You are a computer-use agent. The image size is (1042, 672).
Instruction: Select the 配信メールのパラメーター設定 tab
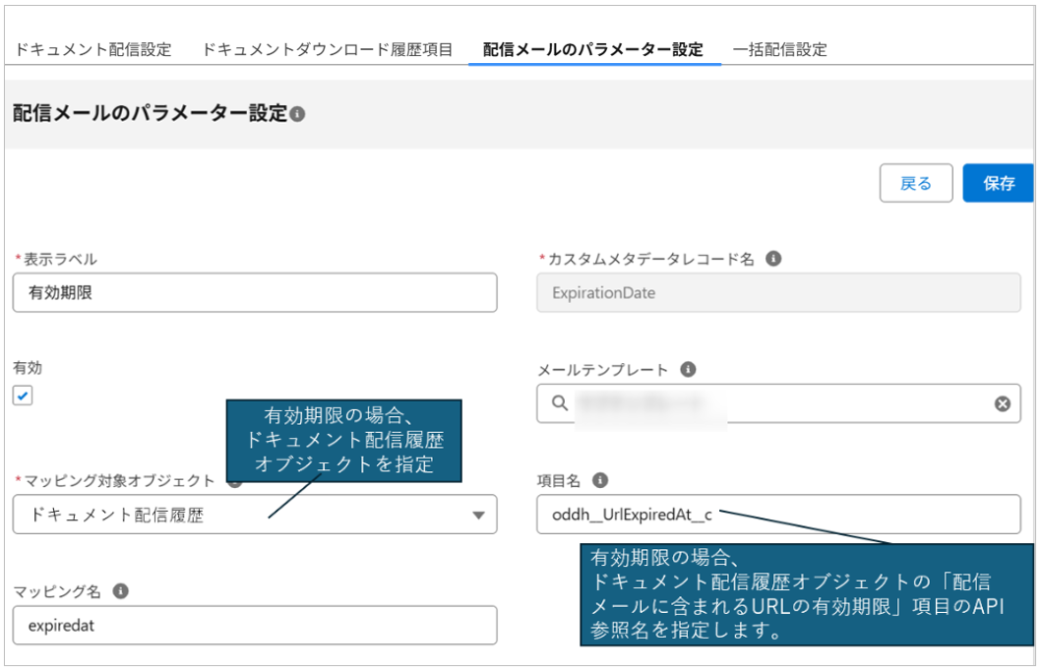tap(593, 49)
